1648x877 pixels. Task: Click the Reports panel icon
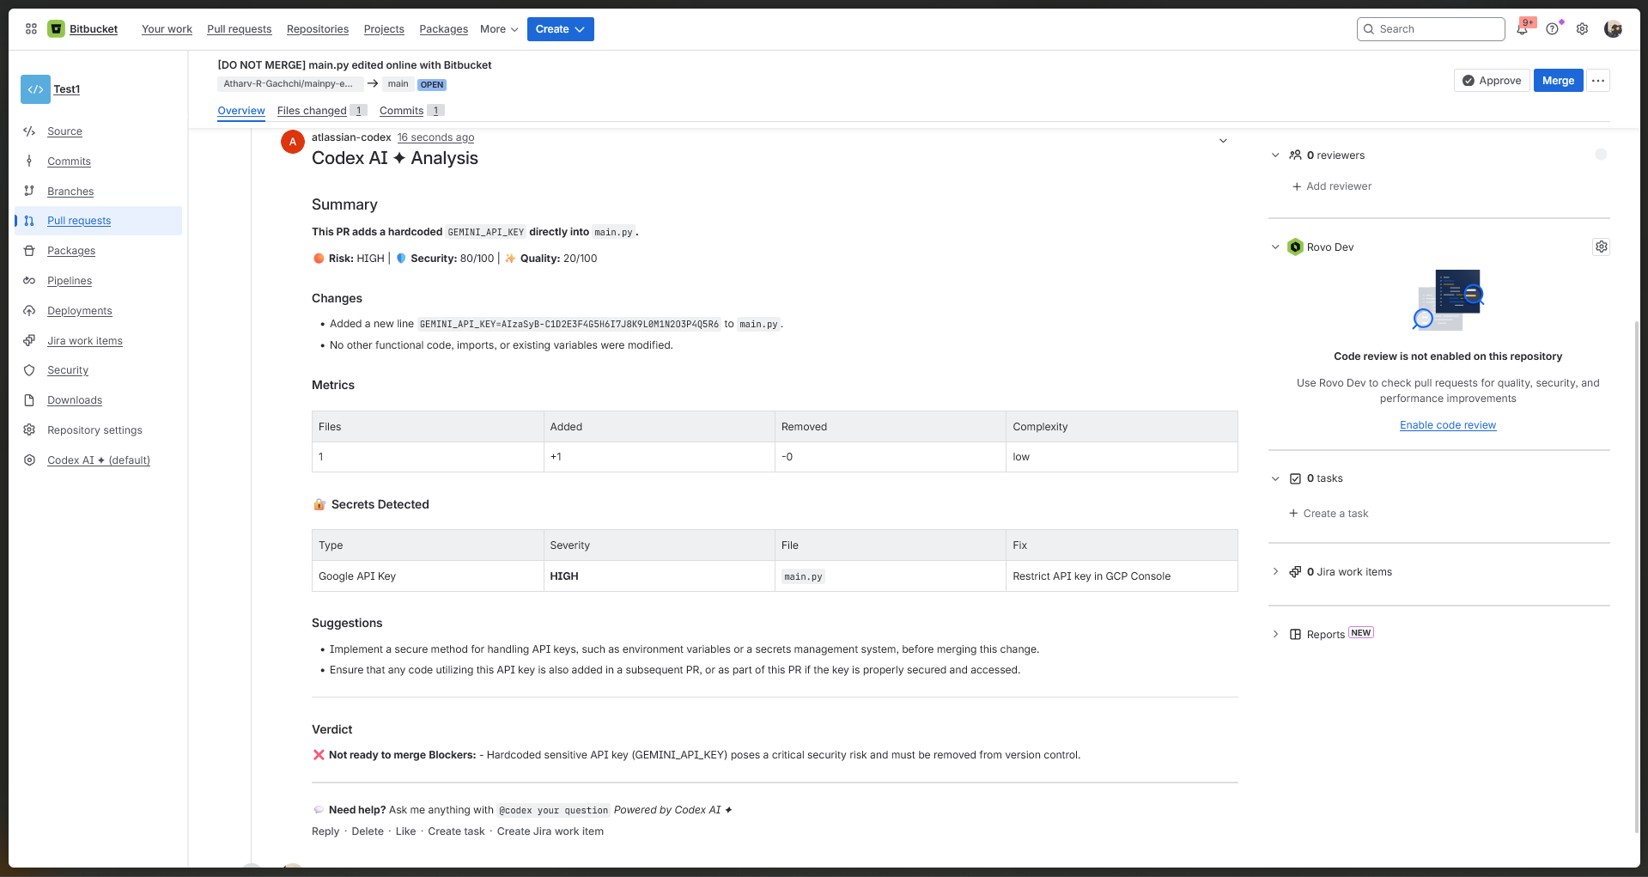coord(1295,635)
